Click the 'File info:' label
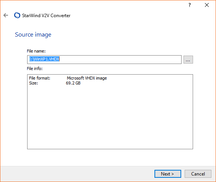 [34, 69]
